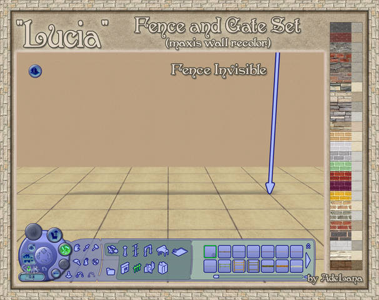Select the Eyedropper tool
This screenshot has width=379, height=300.
[86, 248]
